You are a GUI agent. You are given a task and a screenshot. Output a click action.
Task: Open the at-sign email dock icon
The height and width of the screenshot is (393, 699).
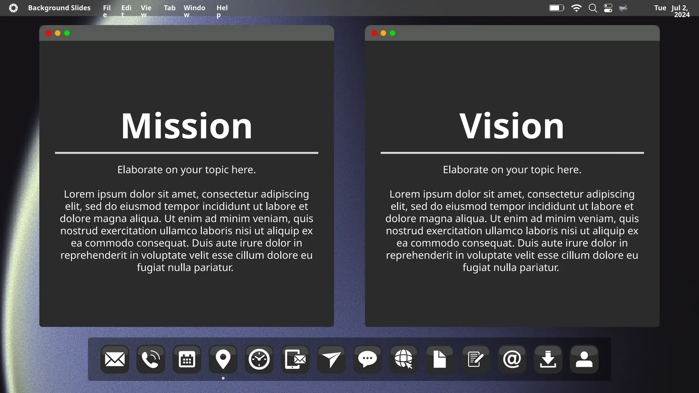(512, 359)
